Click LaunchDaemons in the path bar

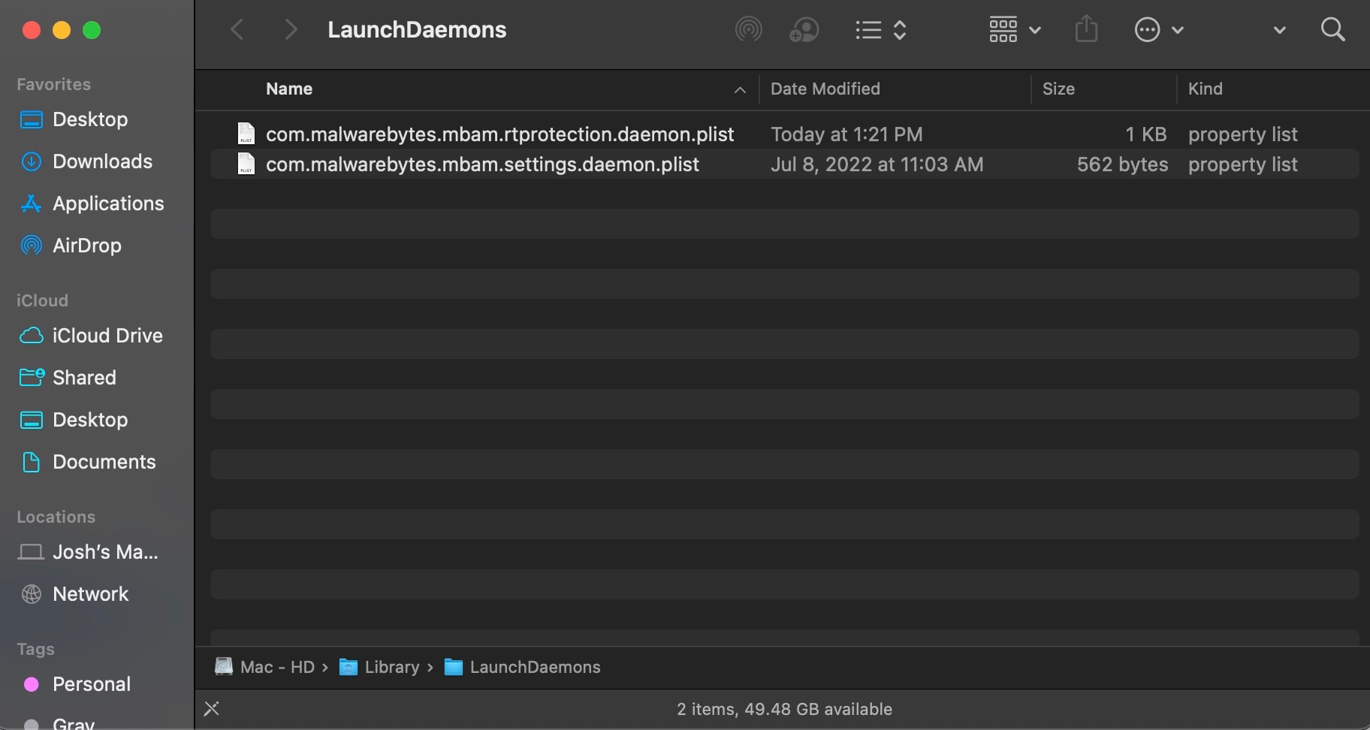pyautogui.click(x=535, y=667)
